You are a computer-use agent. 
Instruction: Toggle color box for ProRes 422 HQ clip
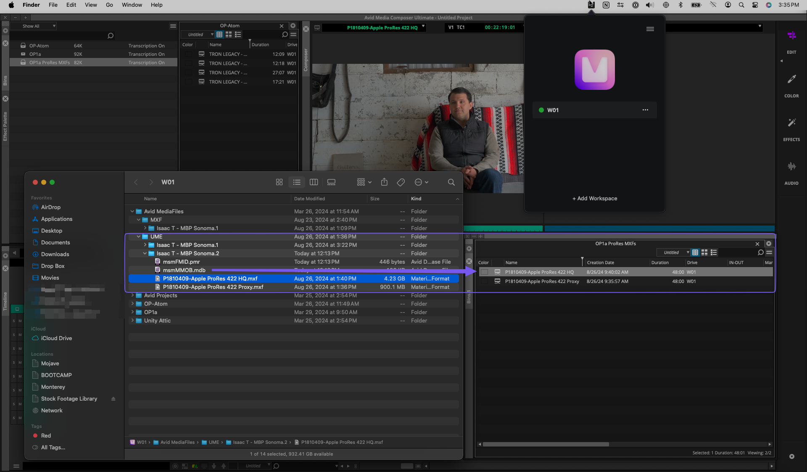(484, 272)
